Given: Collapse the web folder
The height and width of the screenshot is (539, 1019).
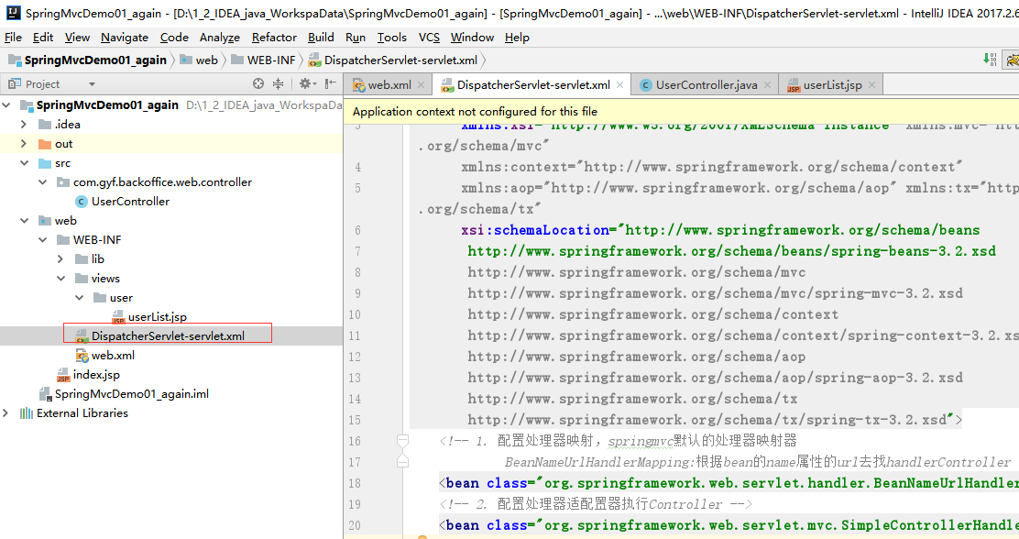Looking at the screenshot, I should (25, 220).
